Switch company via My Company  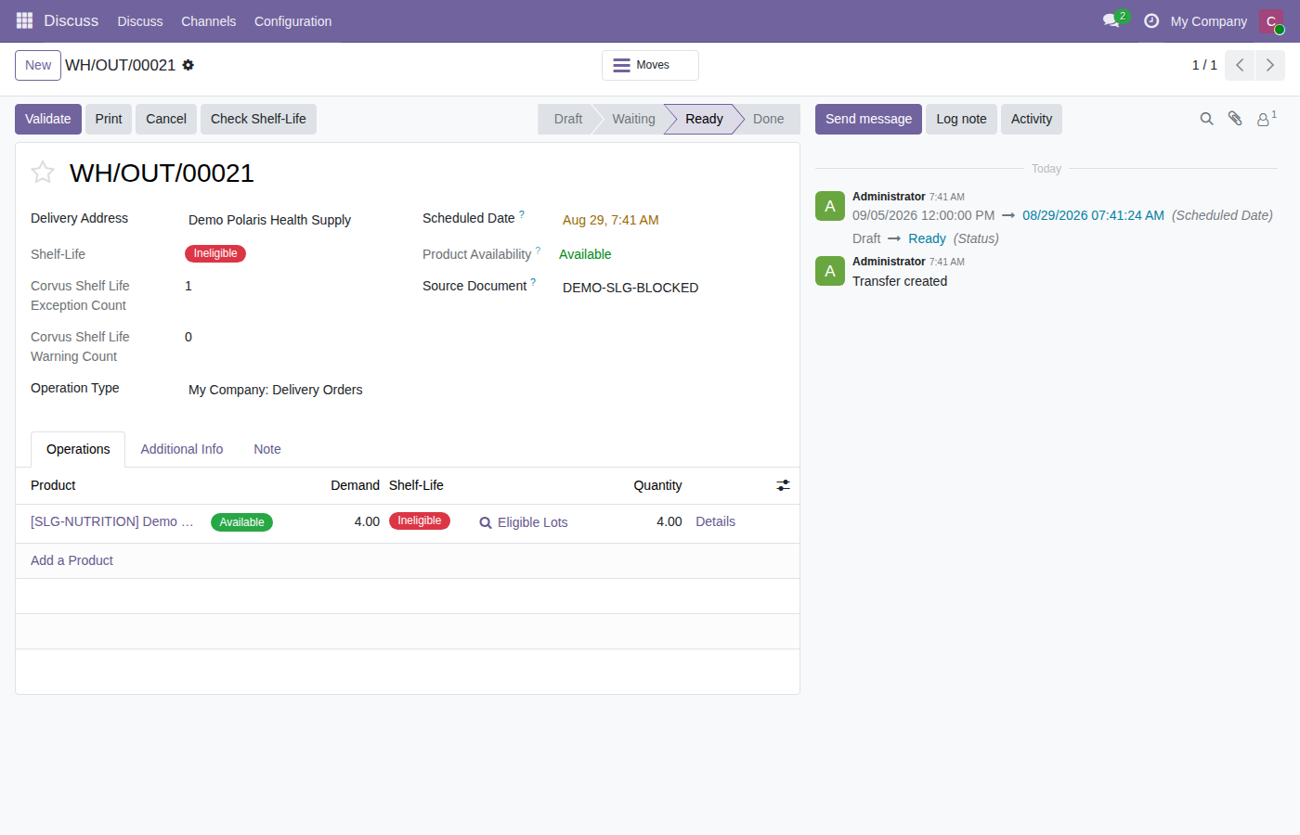coord(1208,20)
